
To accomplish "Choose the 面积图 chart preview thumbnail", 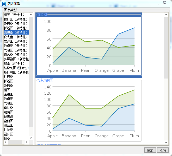I will click(89, 45).
